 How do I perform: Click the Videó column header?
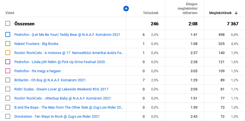(x=10, y=13)
